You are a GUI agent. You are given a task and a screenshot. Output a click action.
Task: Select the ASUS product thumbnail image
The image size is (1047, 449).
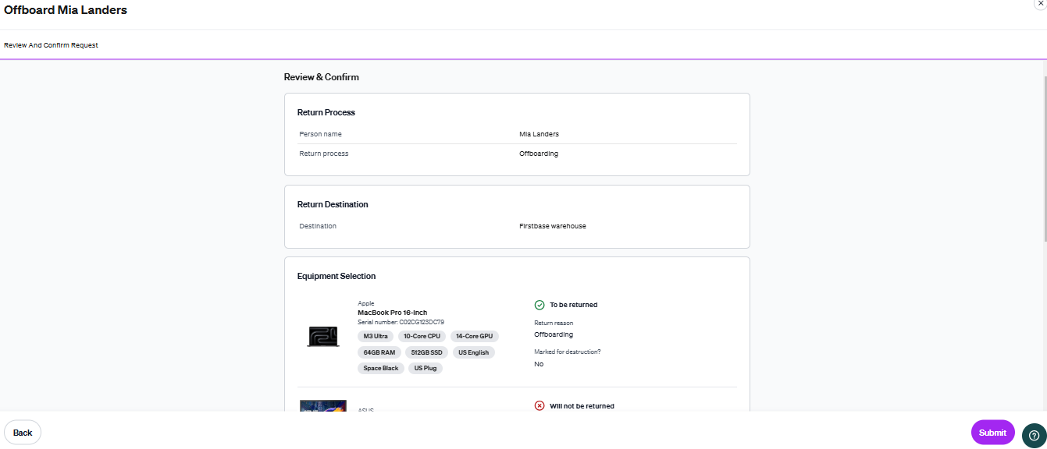click(323, 406)
